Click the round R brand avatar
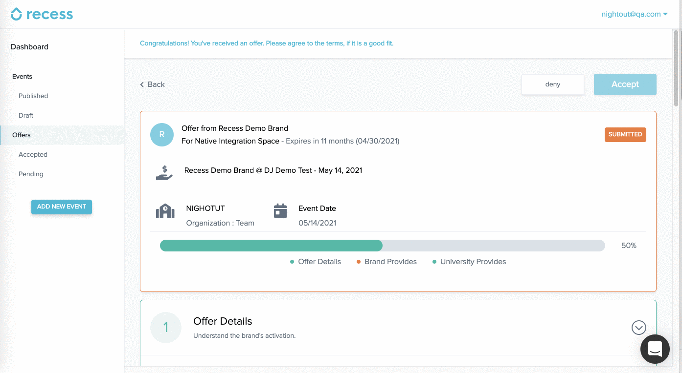 [162, 135]
